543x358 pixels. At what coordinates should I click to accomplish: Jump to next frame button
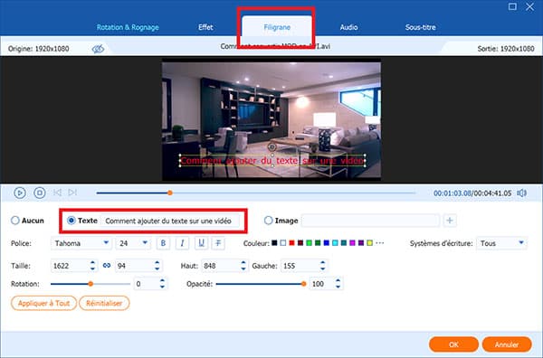(x=72, y=193)
